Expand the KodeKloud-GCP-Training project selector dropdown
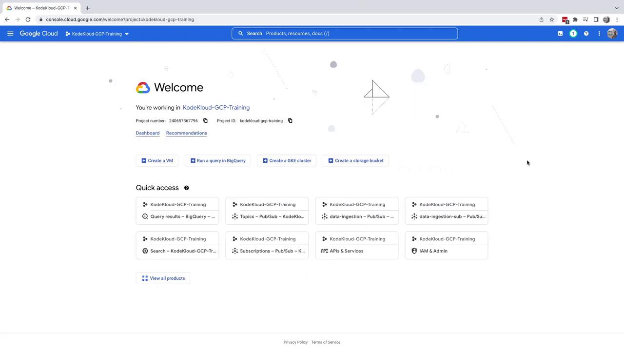This screenshot has height=351, width=624. (x=97, y=34)
